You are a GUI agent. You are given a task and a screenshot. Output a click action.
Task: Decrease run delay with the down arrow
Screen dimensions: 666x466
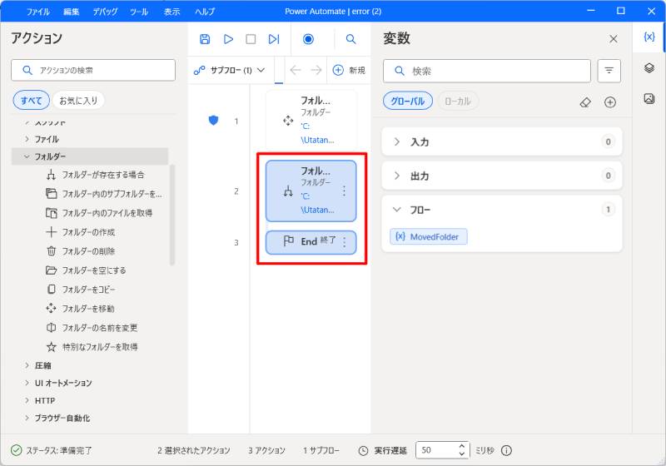tap(462, 454)
